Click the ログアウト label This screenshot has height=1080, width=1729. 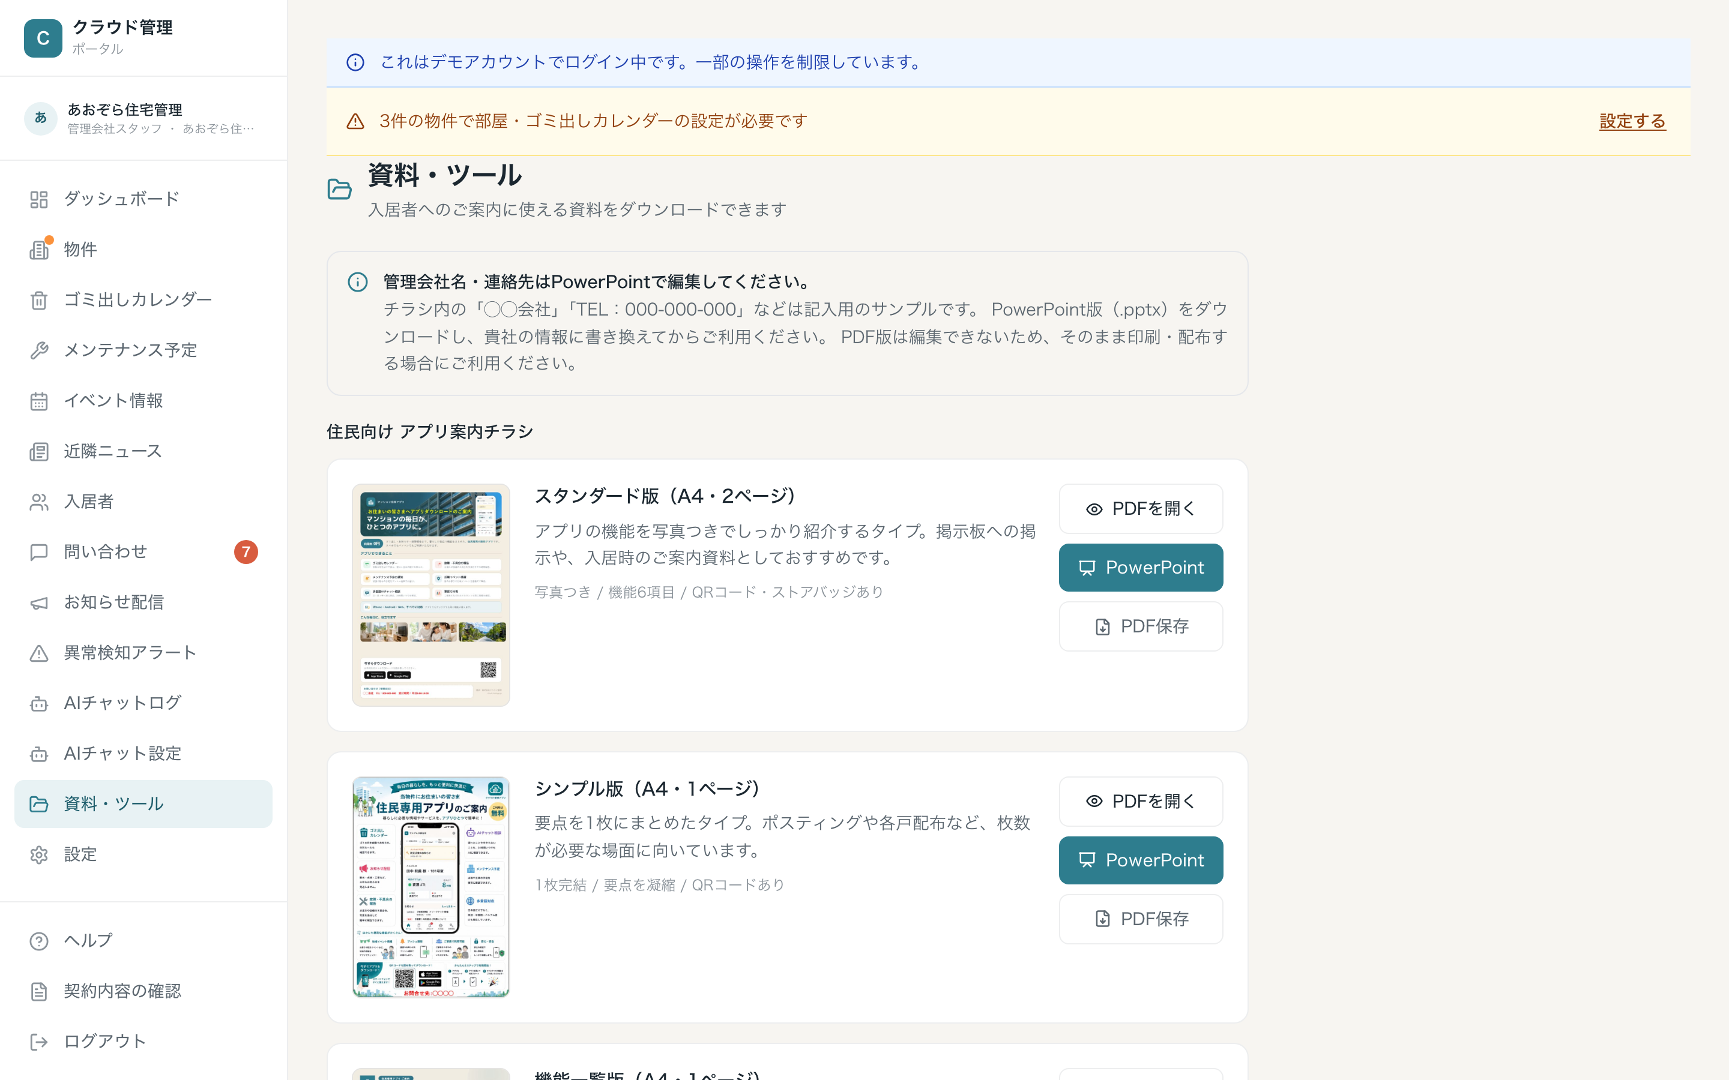pyautogui.click(x=105, y=1042)
